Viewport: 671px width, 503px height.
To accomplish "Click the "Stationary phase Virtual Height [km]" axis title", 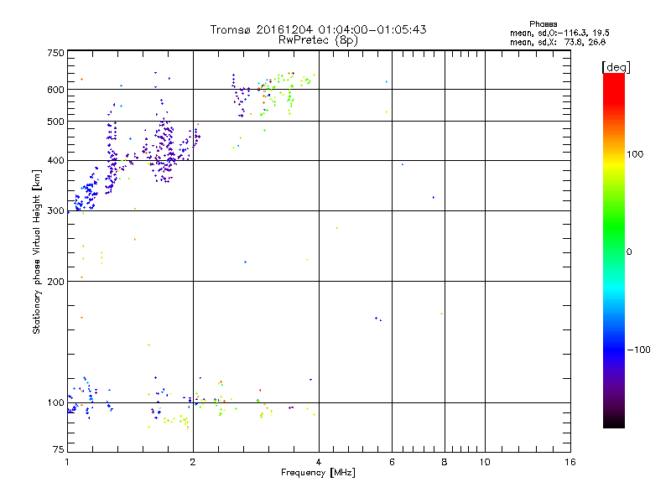I will (37, 251).
